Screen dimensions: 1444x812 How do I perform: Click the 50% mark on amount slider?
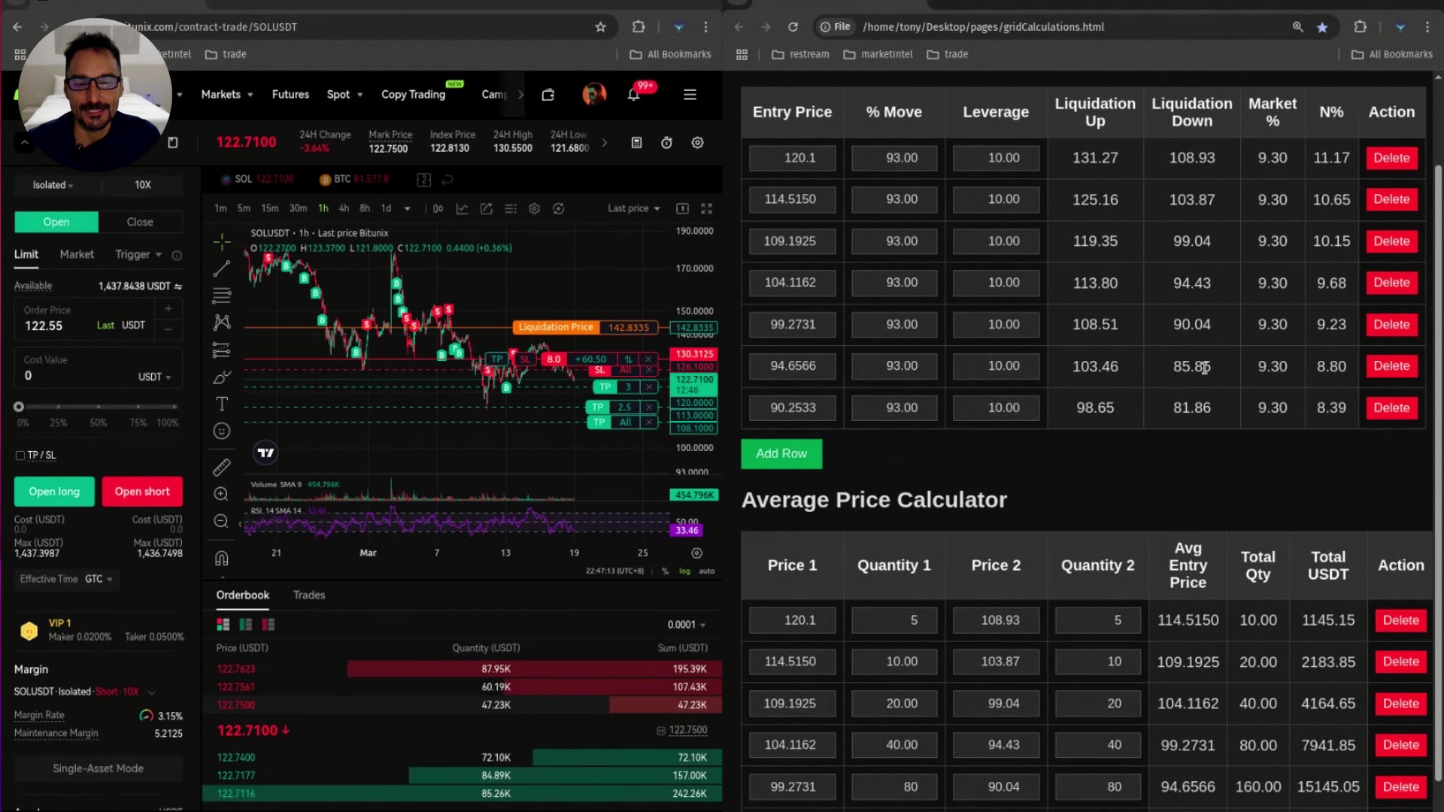(x=98, y=407)
